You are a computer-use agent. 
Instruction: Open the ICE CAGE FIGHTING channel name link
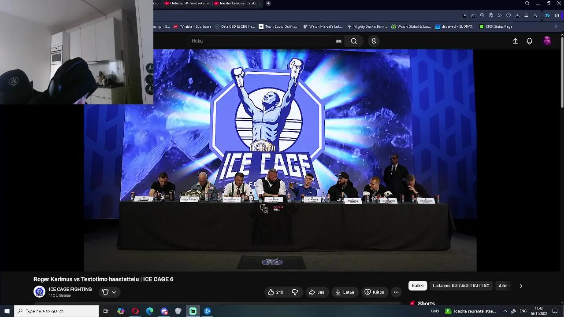[x=70, y=289]
